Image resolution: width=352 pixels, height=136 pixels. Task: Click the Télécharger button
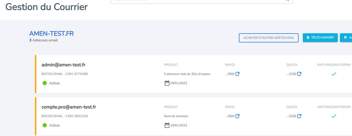pyautogui.click(x=320, y=37)
